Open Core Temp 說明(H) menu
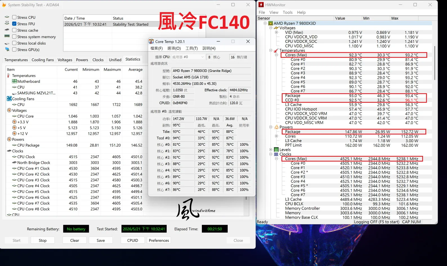 click(x=209, y=48)
